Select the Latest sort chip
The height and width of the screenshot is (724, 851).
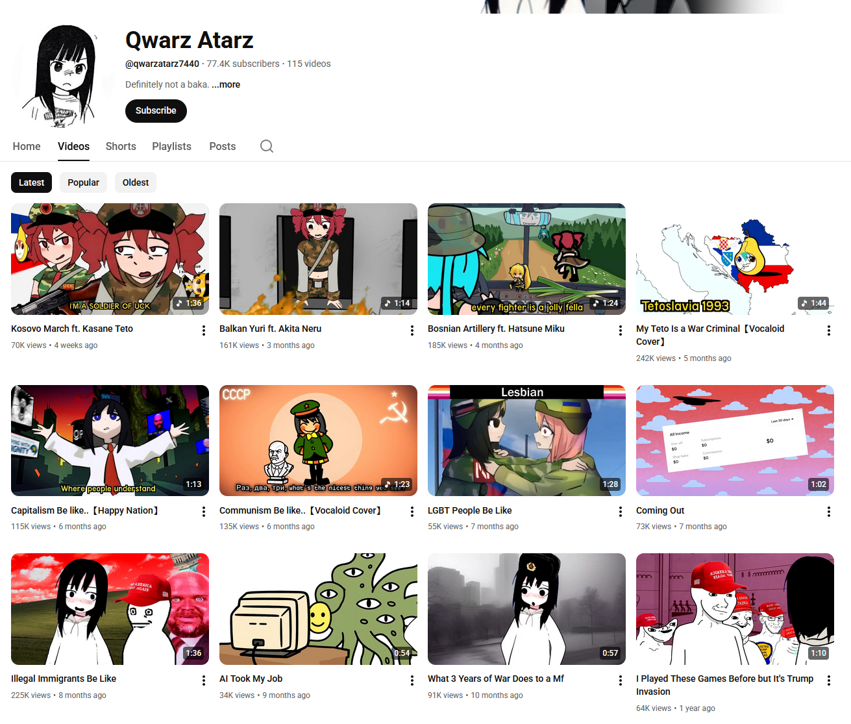tap(31, 182)
